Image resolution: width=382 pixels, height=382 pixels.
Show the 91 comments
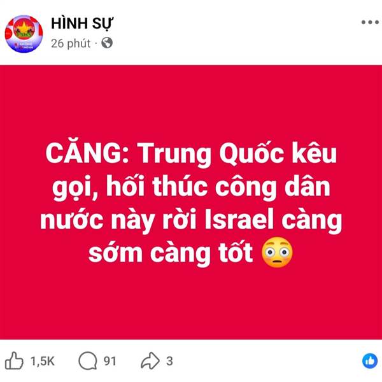click(110, 361)
